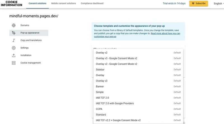Select the Overlay v3 template
Screen dimensions: 224x124
(138, 81)
